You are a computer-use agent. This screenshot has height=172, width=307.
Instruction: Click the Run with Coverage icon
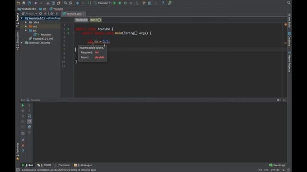125,3
